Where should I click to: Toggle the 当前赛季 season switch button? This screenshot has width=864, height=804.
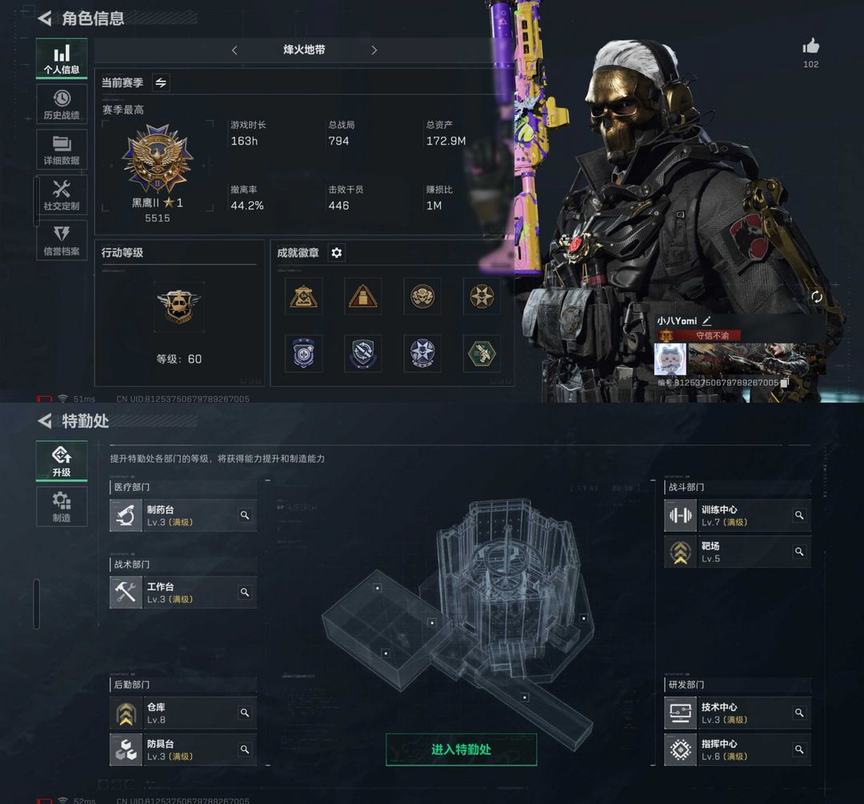[x=161, y=82]
